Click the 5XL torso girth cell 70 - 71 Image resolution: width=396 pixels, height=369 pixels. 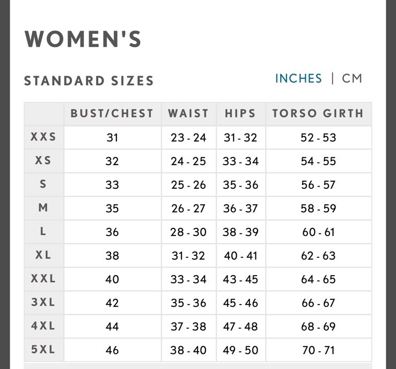click(x=319, y=350)
